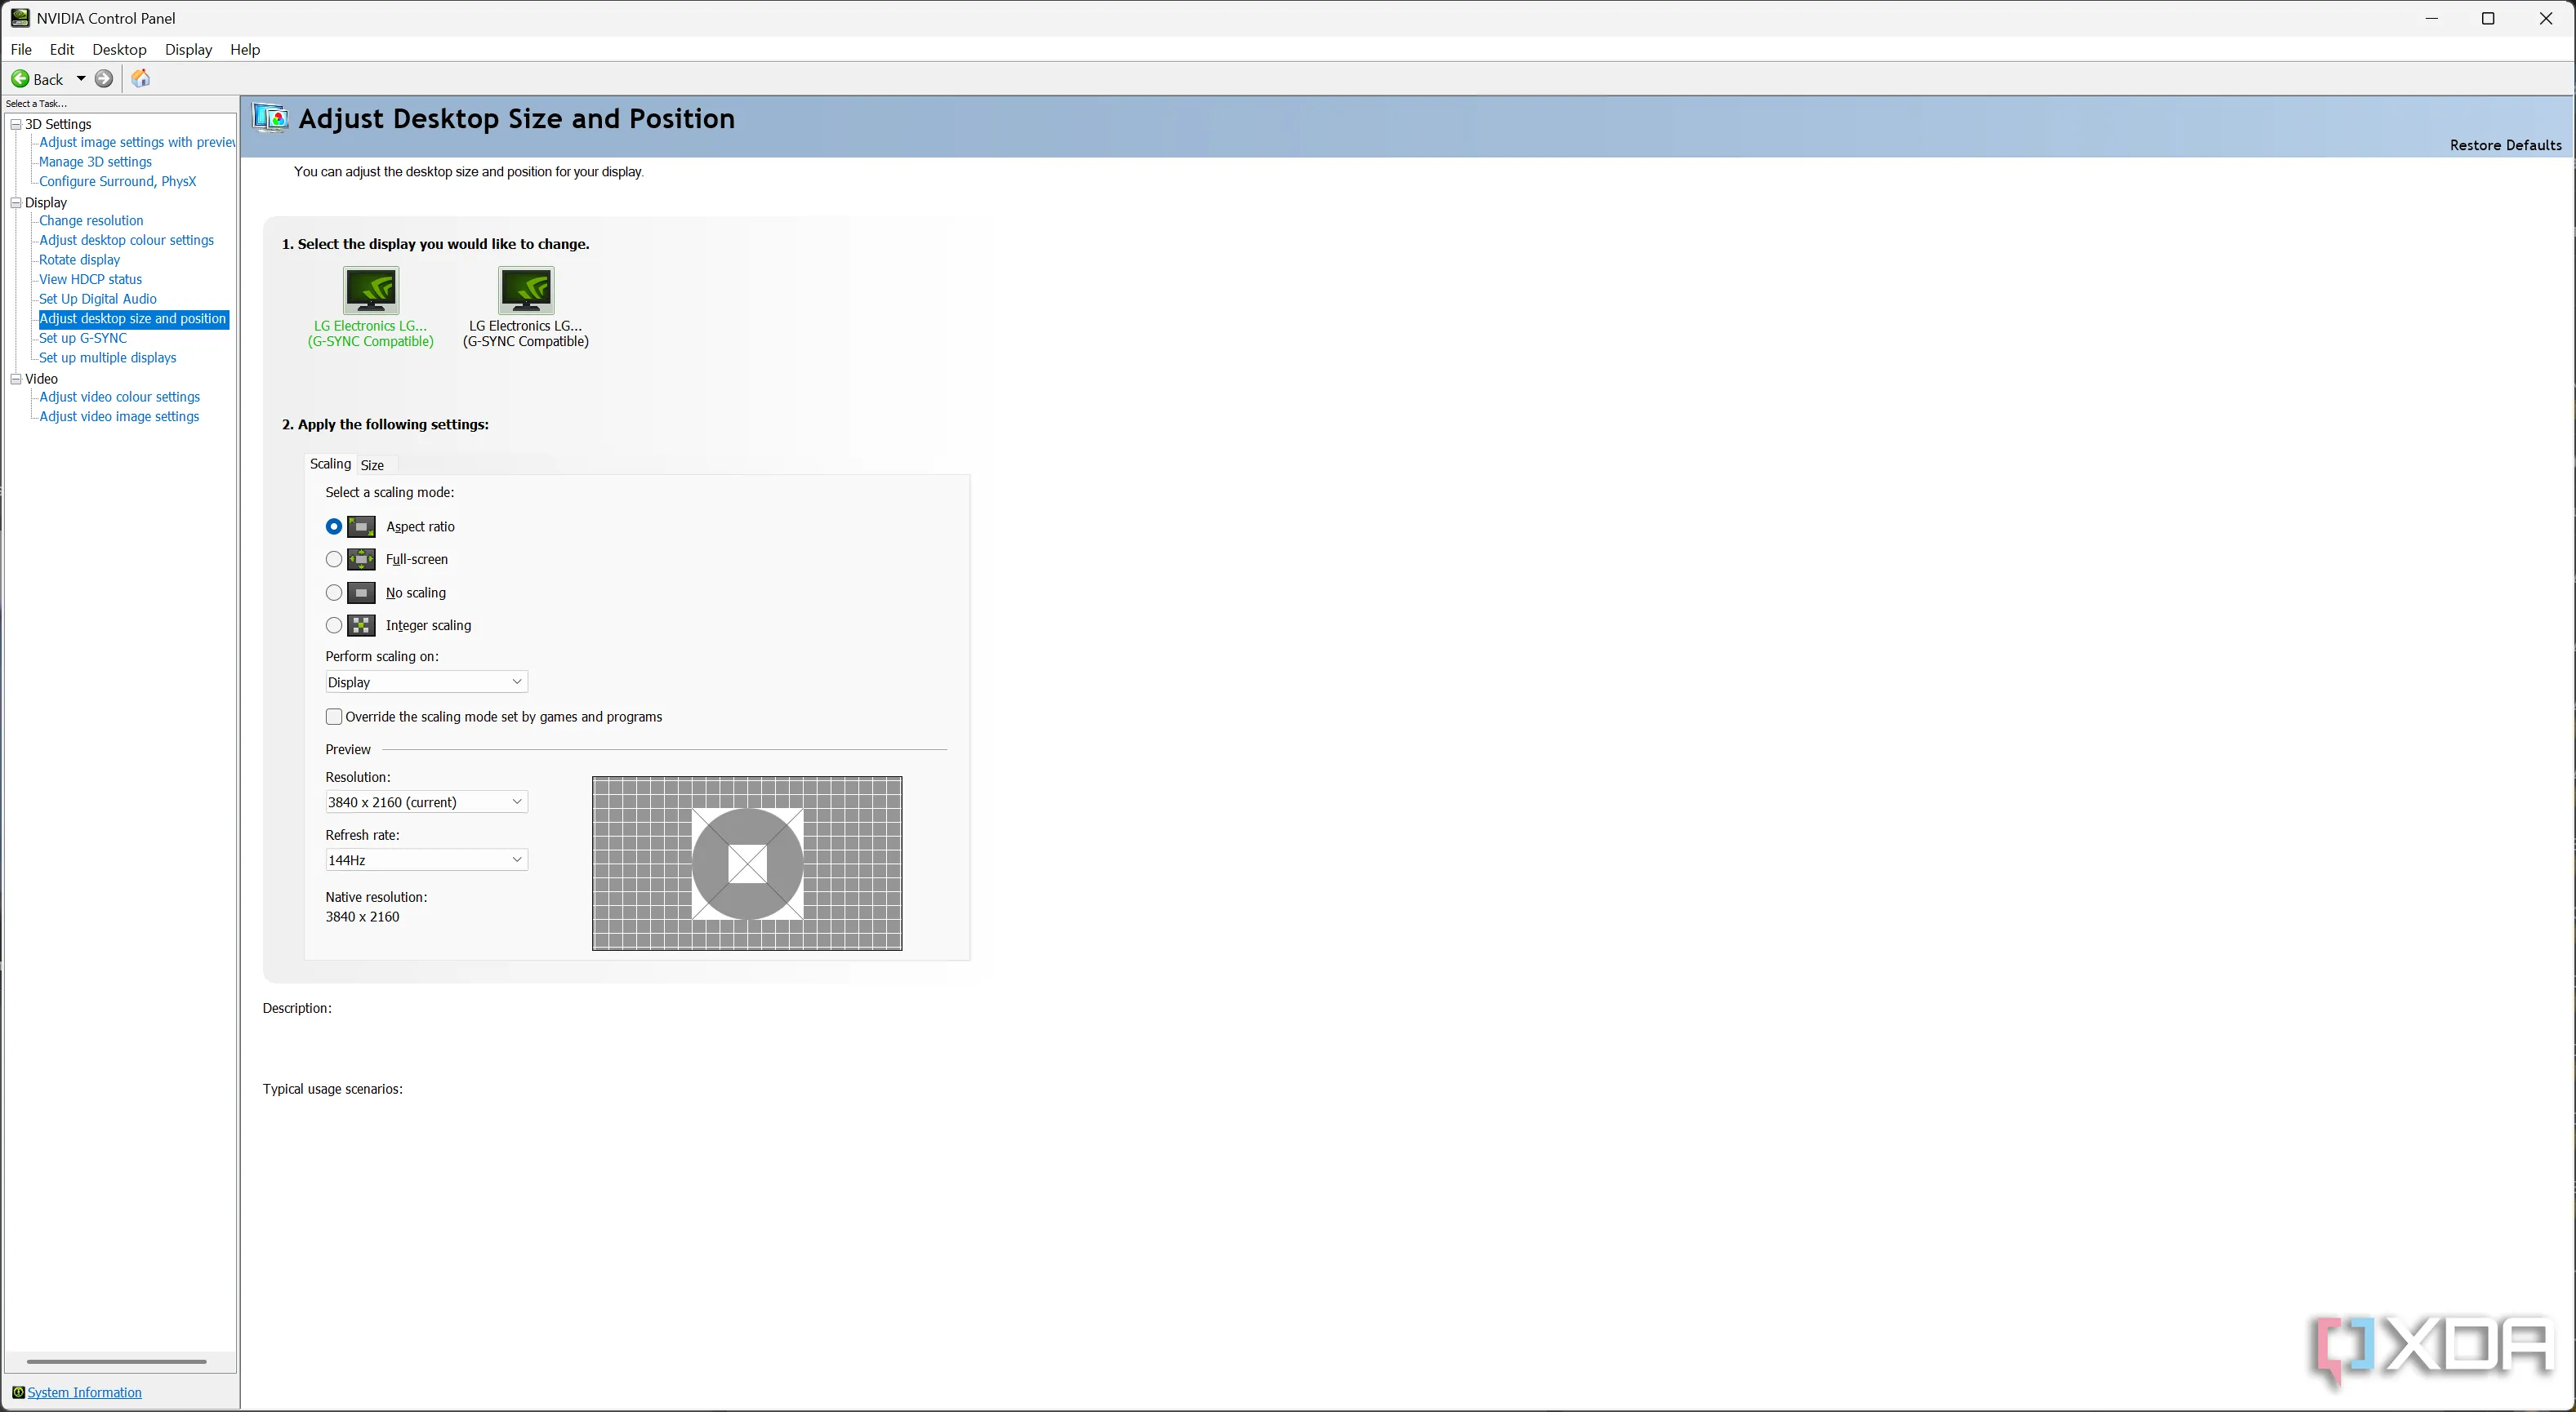Open Configure Surround, PhysX
Viewport: 2576px width, 1412px height.
click(x=117, y=181)
